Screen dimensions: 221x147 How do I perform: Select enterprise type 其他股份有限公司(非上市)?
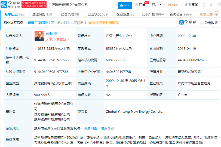click(53, 83)
